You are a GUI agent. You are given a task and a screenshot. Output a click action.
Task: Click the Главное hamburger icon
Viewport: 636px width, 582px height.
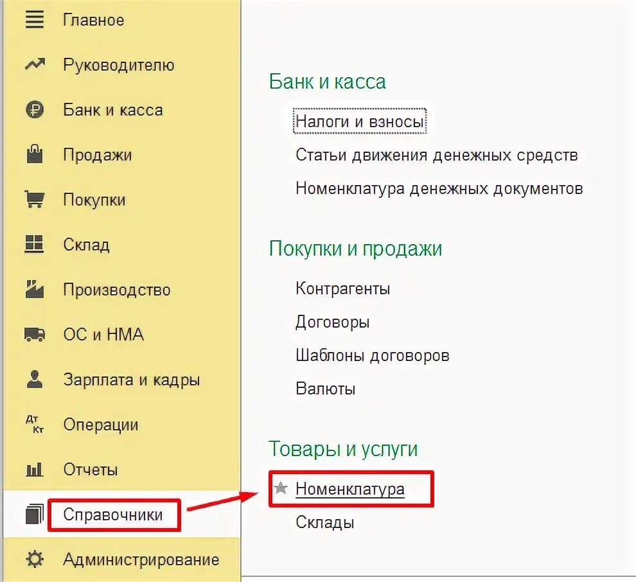coord(35,19)
